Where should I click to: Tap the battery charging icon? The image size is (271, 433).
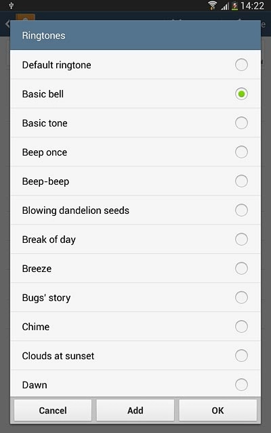coord(235,6)
